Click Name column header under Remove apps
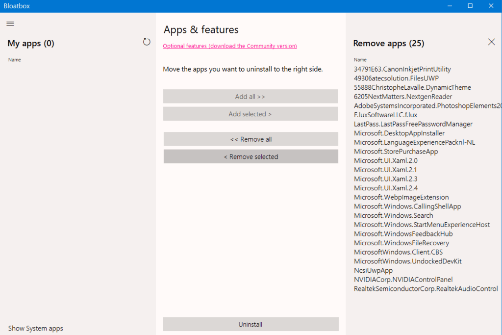The image size is (502, 335). [360, 59]
